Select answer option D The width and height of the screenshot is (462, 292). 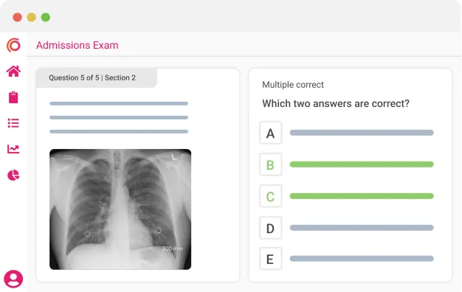(270, 228)
